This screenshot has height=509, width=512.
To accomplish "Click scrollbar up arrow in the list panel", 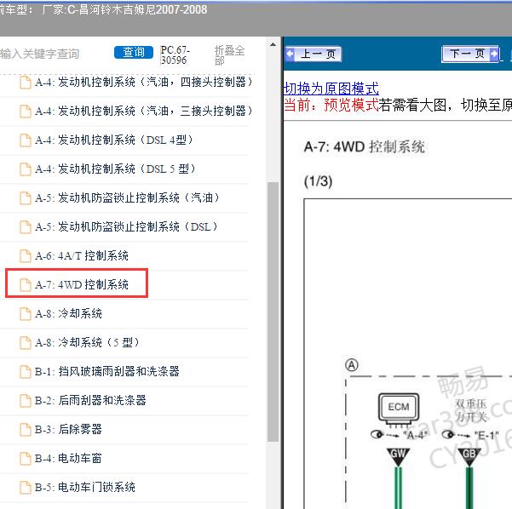I will 273,45.
